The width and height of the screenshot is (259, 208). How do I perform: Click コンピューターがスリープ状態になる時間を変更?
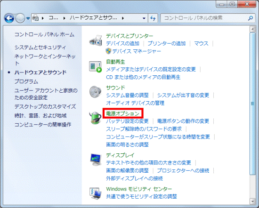(158, 136)
